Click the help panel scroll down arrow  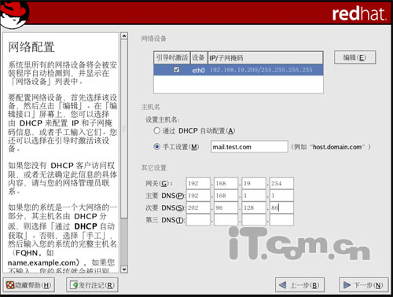pyautogui.click(x=124, y=269)
